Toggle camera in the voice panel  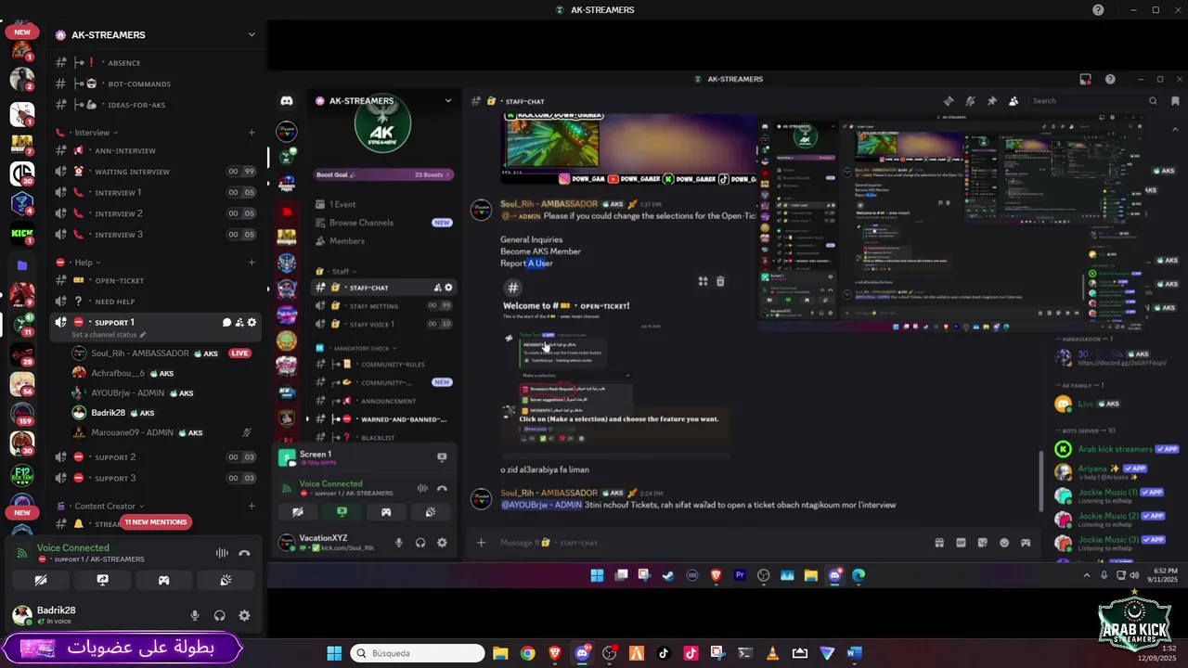(41, 580)
